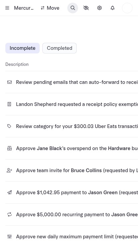Image resolution: width=138 pixels, height=246 pixels.
Task: Click the Description column header
Action: (x=17, y=64)
